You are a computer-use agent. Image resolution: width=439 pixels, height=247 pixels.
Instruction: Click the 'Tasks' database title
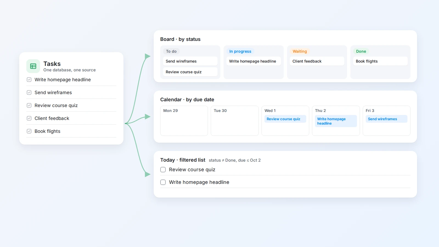[52, 64]
